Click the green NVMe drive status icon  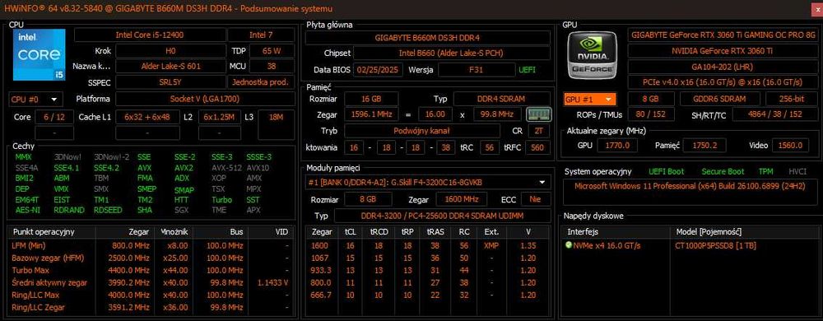pos(570,245)
